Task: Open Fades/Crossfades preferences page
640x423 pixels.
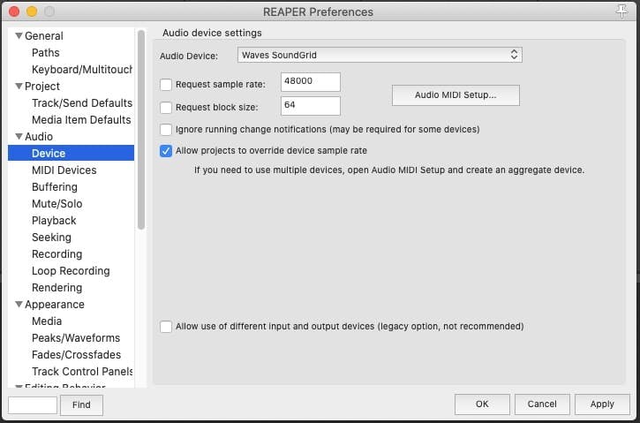Action: coord(76,354)
